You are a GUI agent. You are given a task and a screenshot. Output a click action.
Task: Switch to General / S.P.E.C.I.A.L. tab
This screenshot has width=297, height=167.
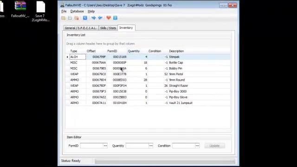pos(81,28)
